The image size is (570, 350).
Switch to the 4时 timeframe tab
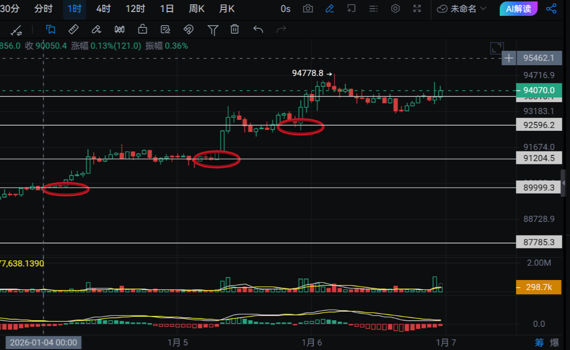[103, 9]
